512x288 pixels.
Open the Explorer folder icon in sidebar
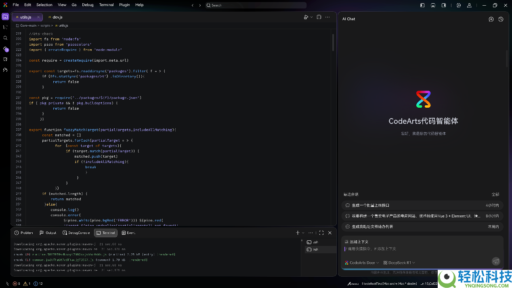coord(5,17)
